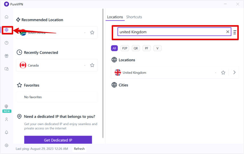Clear the search field text
This screenshot has width=244, height=154.
pos(227,32)
